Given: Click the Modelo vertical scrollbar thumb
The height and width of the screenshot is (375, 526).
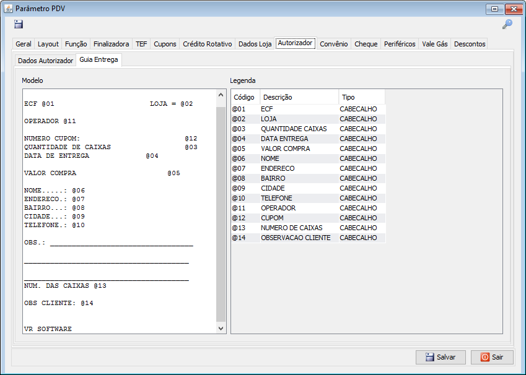Looking at the screenshot, I should 221,215.
